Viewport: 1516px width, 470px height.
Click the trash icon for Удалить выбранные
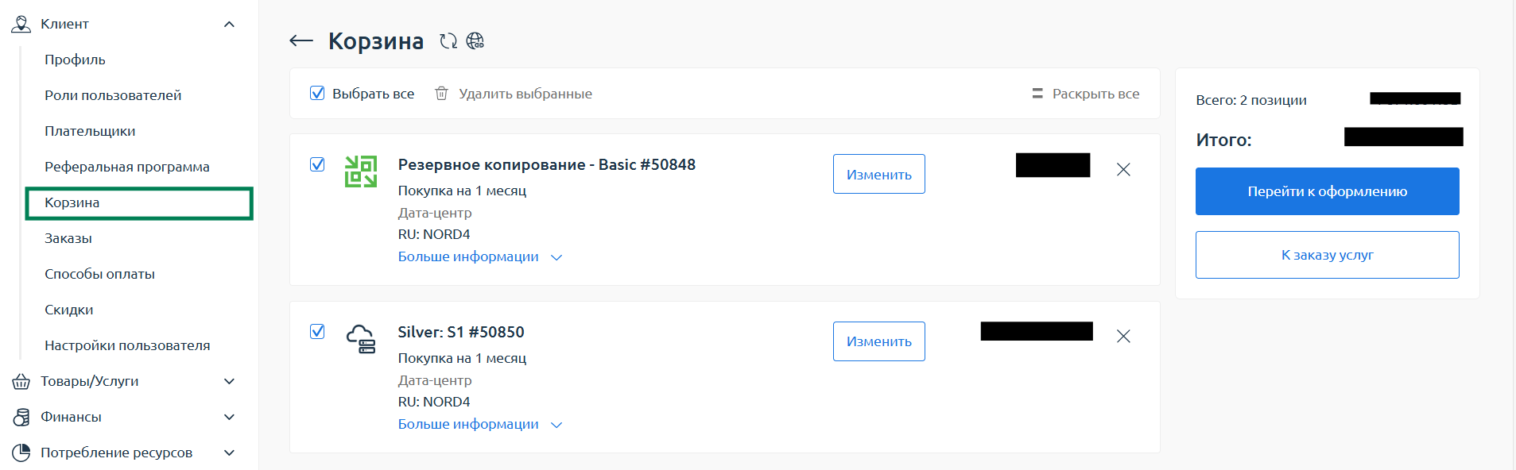(442, 94)
